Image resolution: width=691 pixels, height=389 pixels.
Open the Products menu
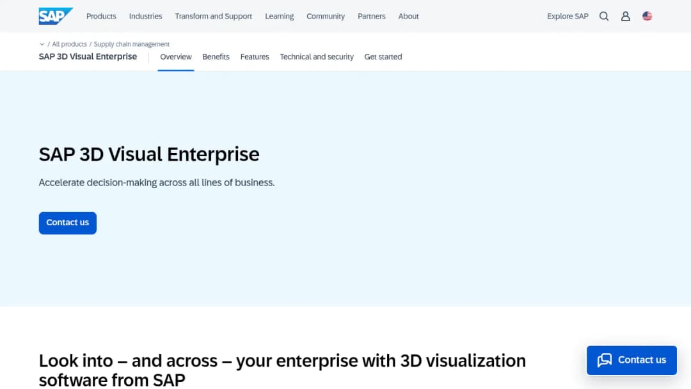point(101,16)
